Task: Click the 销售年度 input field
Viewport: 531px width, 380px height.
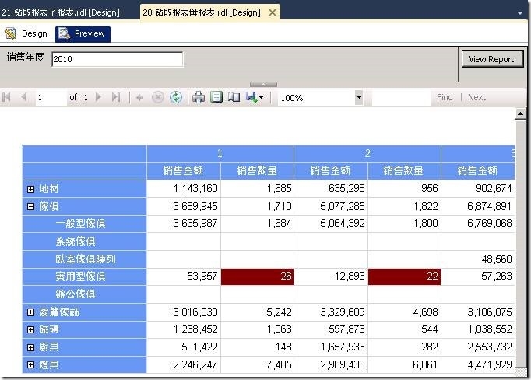Action: [x=117, y=59]
